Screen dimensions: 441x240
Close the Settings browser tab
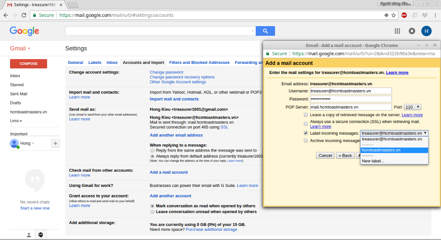[61, 5]
